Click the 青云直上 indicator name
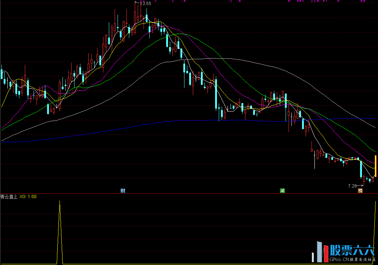This screenshot has height=265, width=378. [x=9, y=197]
